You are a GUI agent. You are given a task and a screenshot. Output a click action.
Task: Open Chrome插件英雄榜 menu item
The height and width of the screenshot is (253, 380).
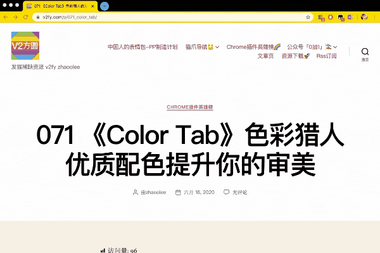(253, 47)
